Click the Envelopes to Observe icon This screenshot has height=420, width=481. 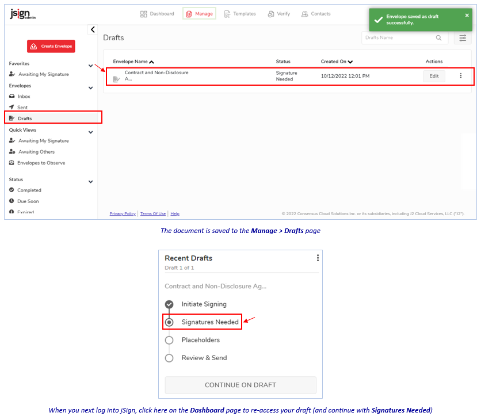[12, 163]
